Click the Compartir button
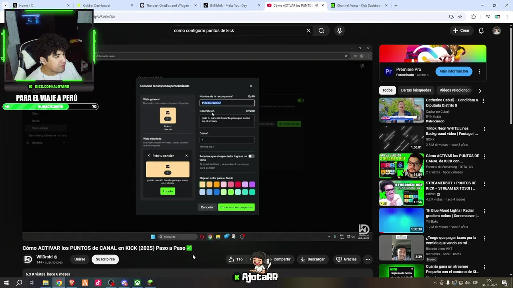This screenshot has height=288, width=513. tap(282, 259)
